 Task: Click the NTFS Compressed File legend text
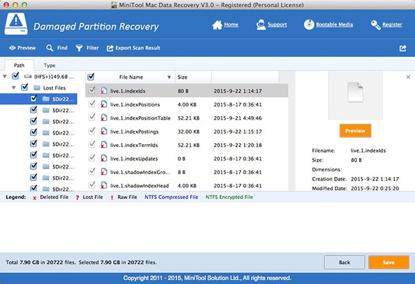pos(172,197)
